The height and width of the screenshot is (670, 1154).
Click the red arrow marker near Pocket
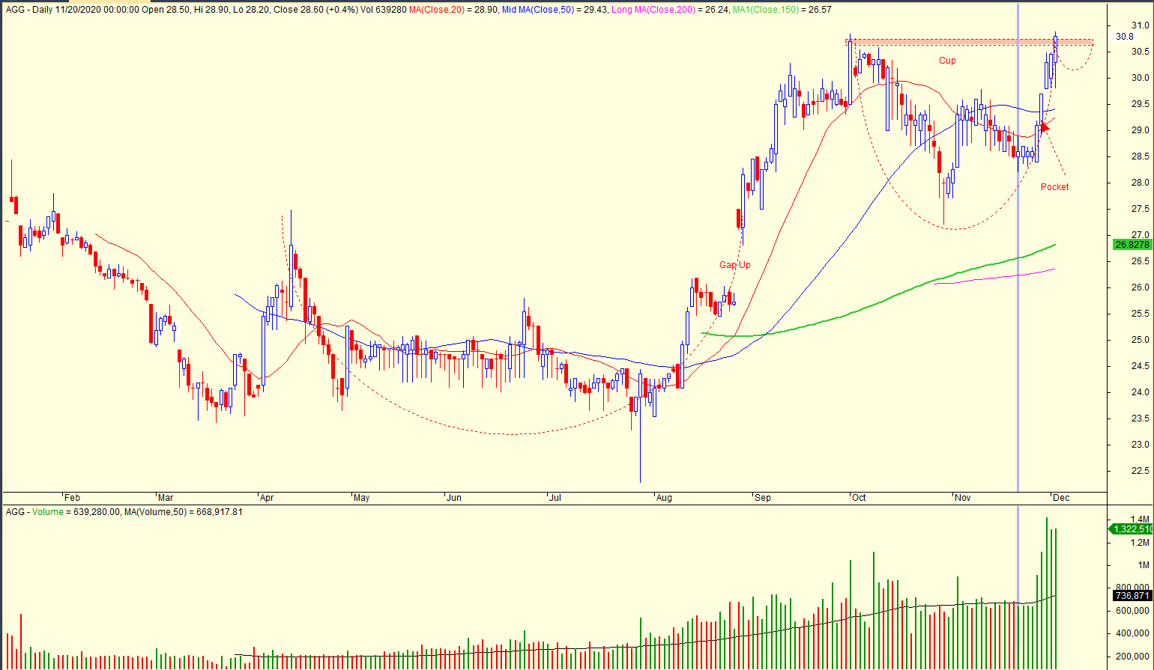tap(1045, 127)
